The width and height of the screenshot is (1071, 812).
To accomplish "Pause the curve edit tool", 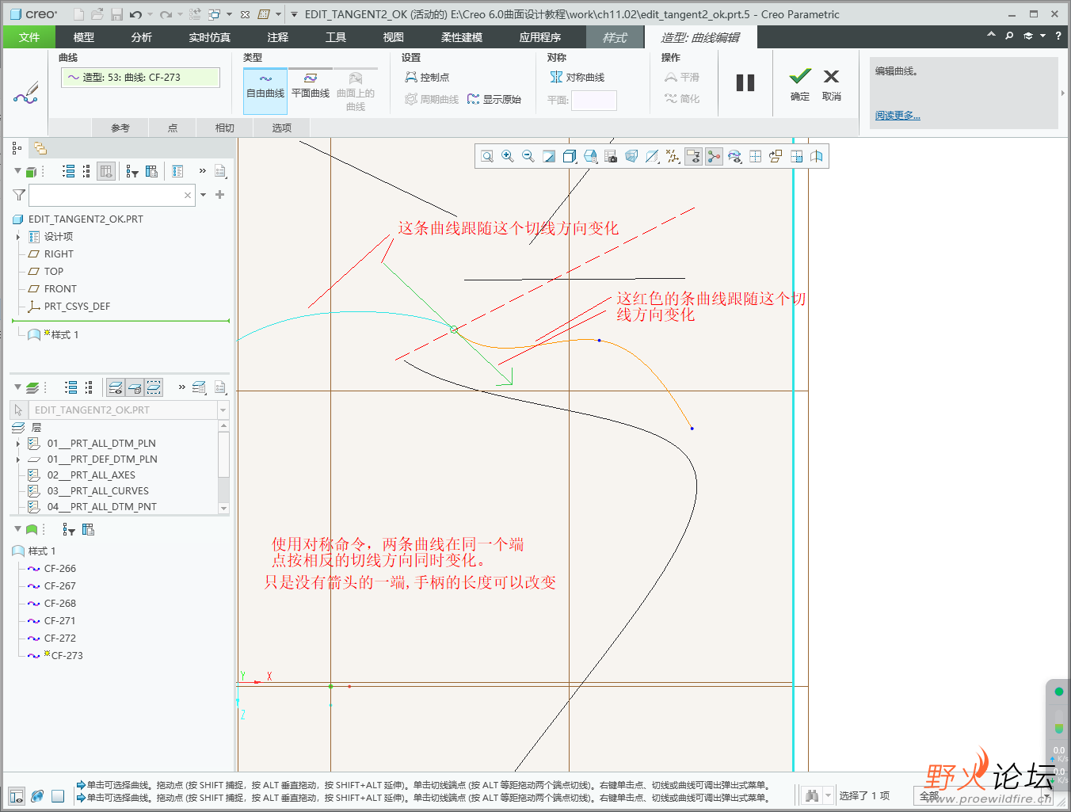I will 745,82.
